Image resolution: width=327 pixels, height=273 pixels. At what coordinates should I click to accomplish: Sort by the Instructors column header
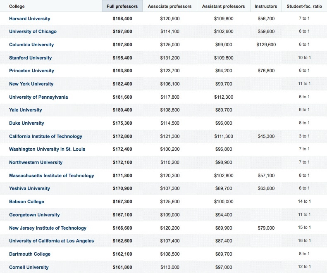(266, 6)
